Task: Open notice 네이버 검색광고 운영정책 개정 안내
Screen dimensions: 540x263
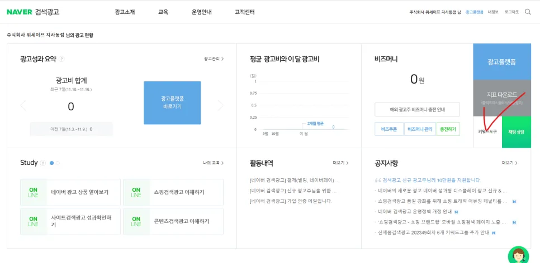Action: [x=415, y=212]
